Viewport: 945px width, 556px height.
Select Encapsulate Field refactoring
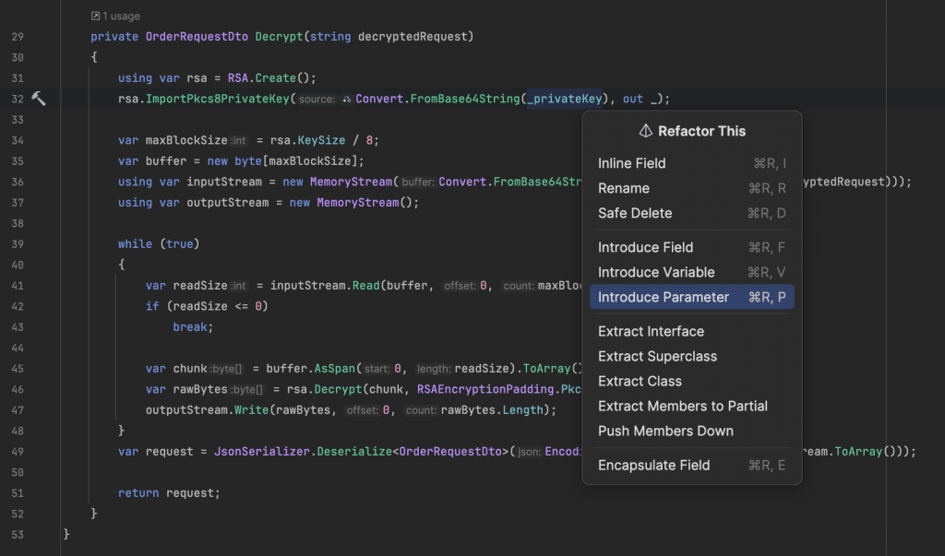coord(654,465)
